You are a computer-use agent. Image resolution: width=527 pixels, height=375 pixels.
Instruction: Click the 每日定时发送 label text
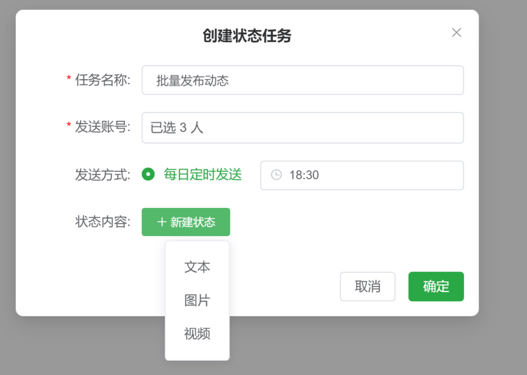(x=203, y=175)
